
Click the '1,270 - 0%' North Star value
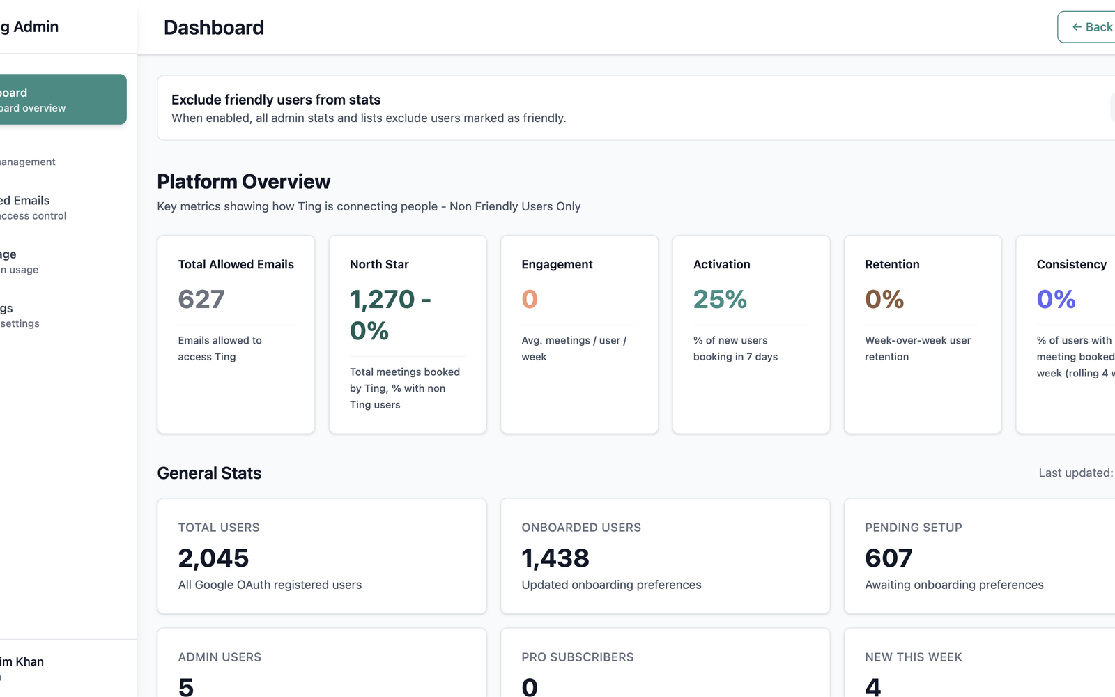[391, 315]
